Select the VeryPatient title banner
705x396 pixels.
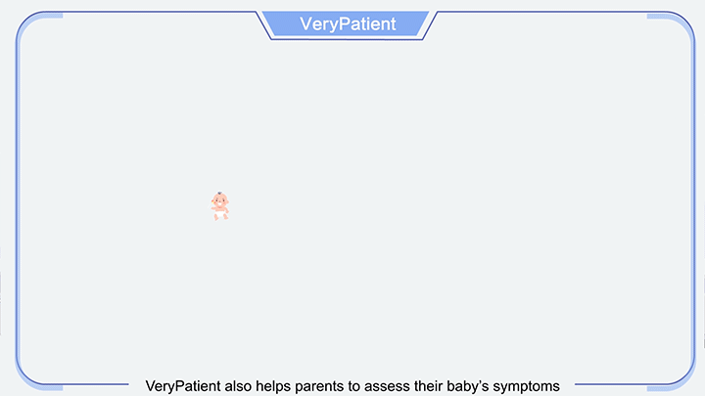tap(347, 23)
